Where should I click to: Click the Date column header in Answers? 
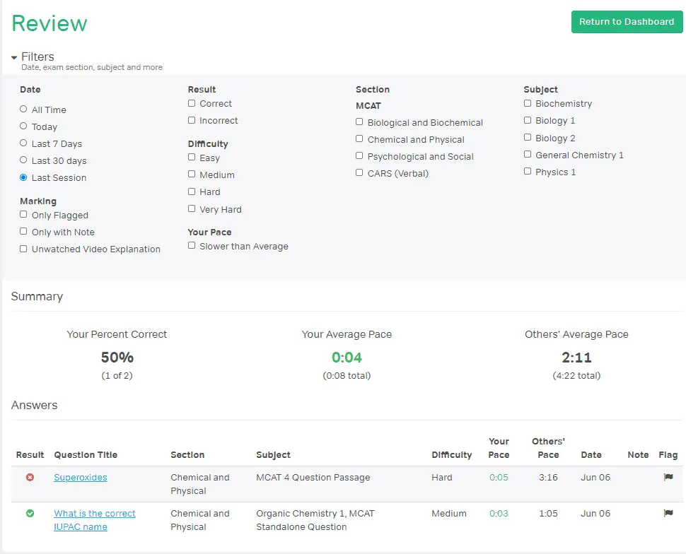[591, 455]
